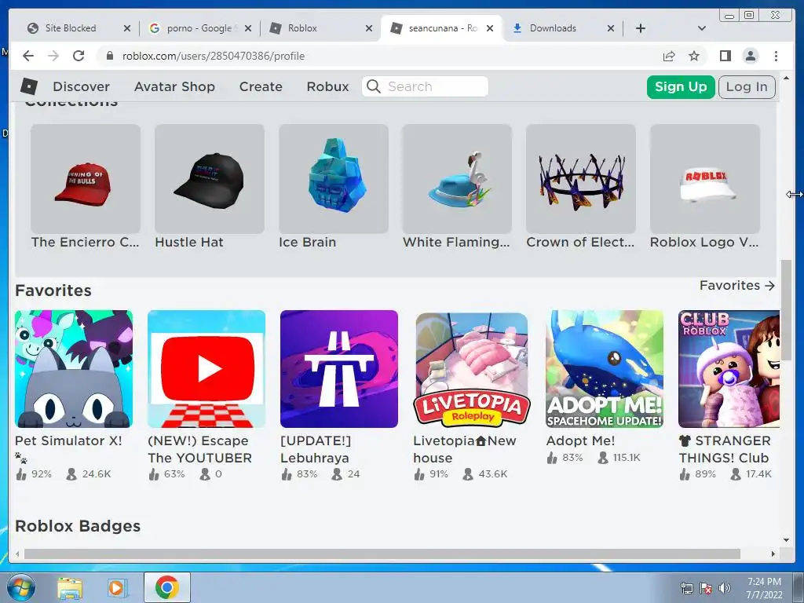Open Windows Explorer from taskbar
This screenshot has height=603, width=804.
[x=70, y=588]
